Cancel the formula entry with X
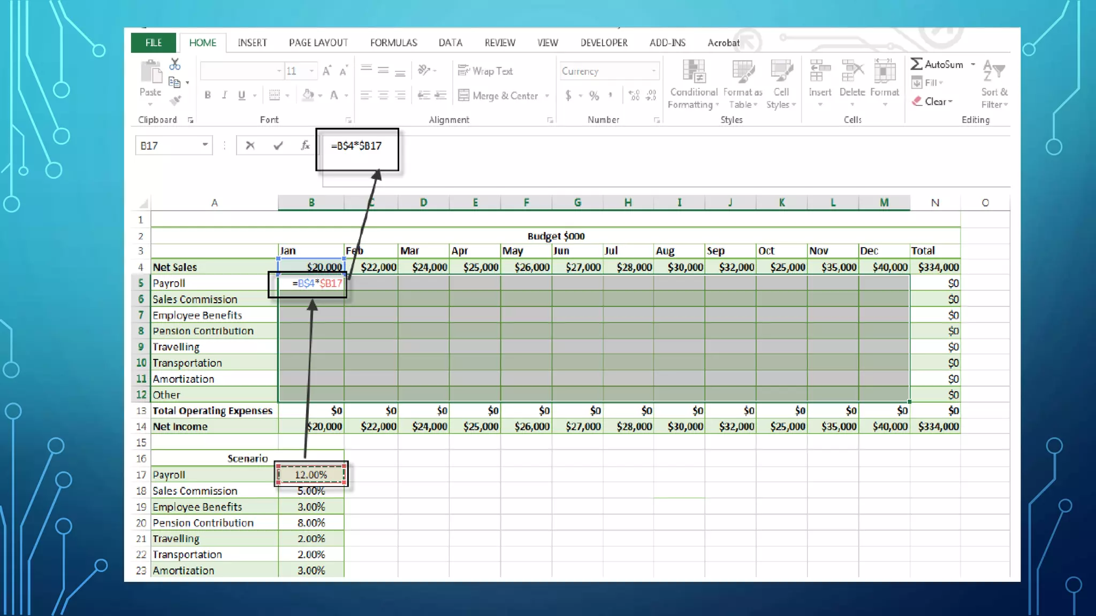Image resolution: width=1096 pixels, height=616 pixels. click(250, 145)
